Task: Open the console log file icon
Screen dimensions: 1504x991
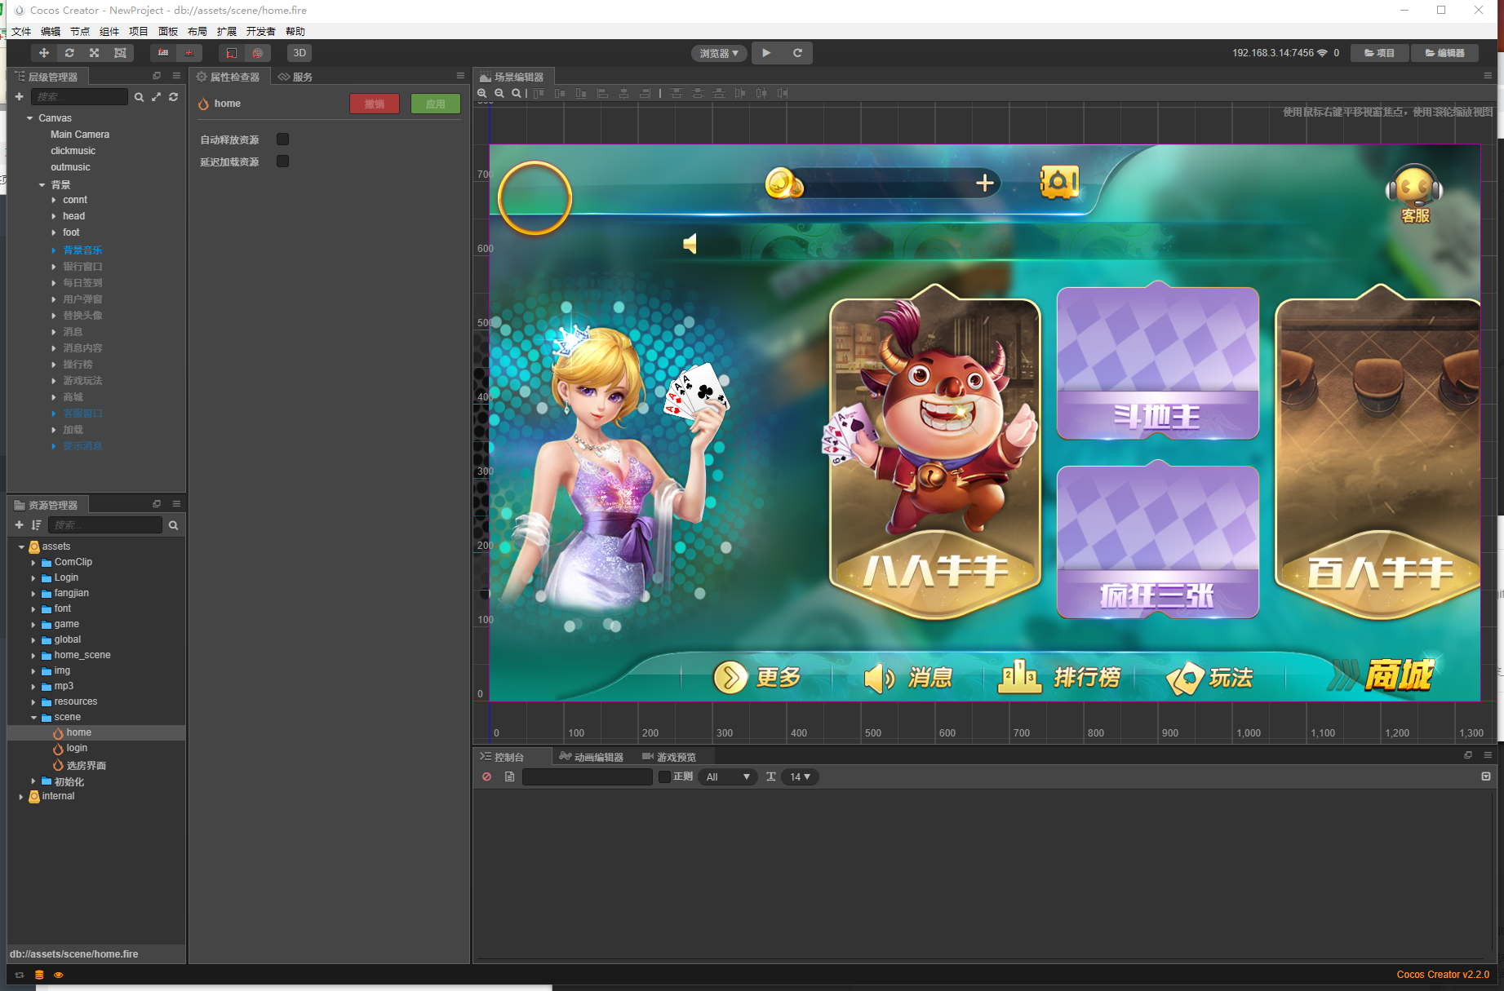Action: 509,776
